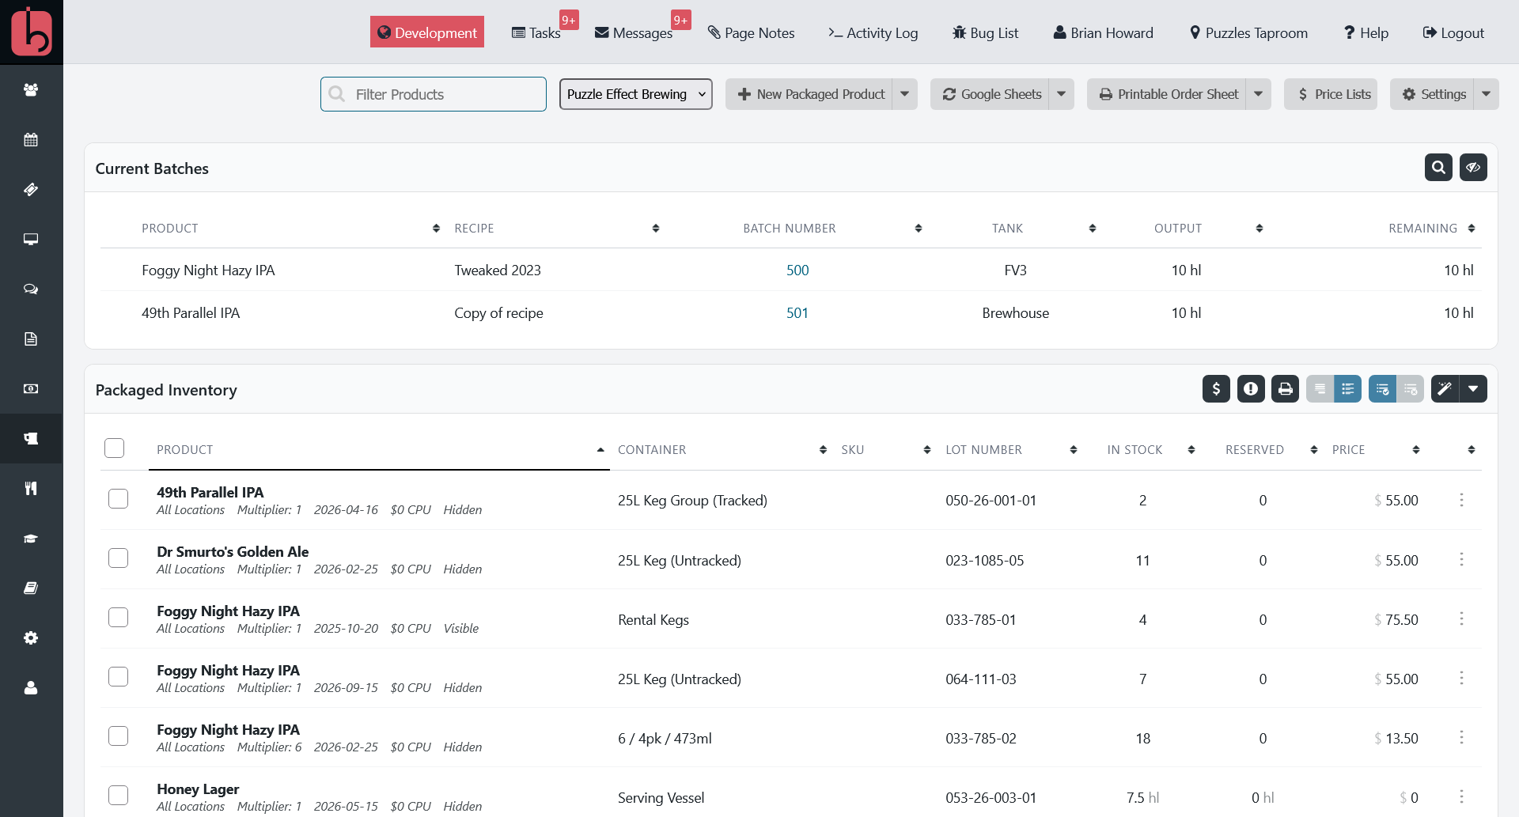Open the monitor display sidebar icon

coord(31,239)
